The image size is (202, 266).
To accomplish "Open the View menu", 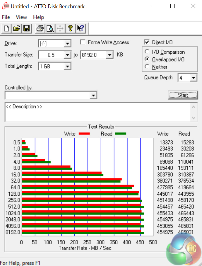I will pos(21,17).
